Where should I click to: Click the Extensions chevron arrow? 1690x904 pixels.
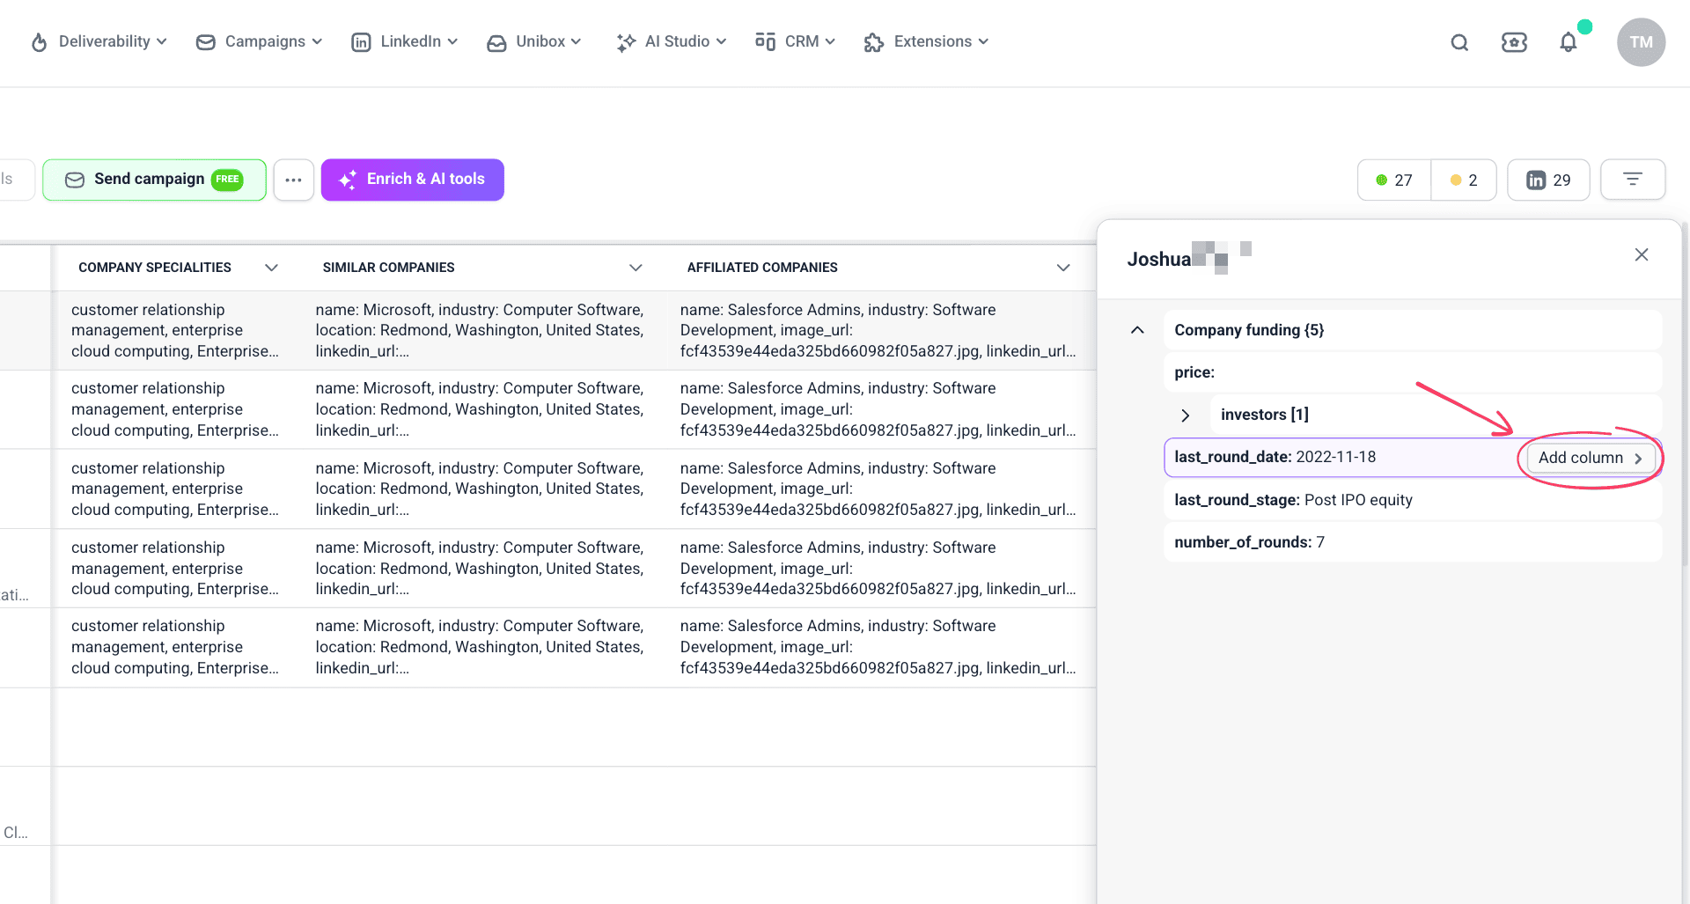pos(983,41)
